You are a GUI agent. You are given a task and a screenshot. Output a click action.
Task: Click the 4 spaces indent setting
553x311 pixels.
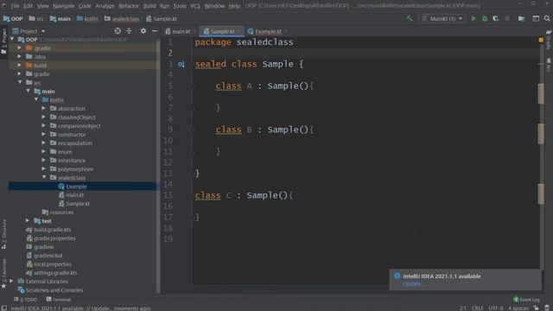[518, 308]
